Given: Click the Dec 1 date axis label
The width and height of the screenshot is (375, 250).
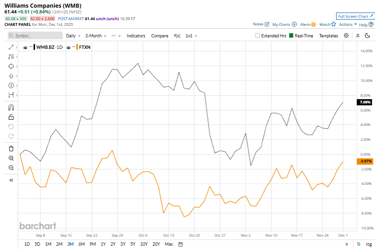Looking at the screenshot, I should tap(343, 235).
